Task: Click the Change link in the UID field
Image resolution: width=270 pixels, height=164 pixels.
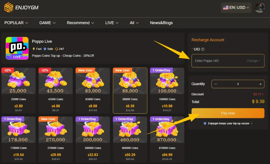Action: 253,61
